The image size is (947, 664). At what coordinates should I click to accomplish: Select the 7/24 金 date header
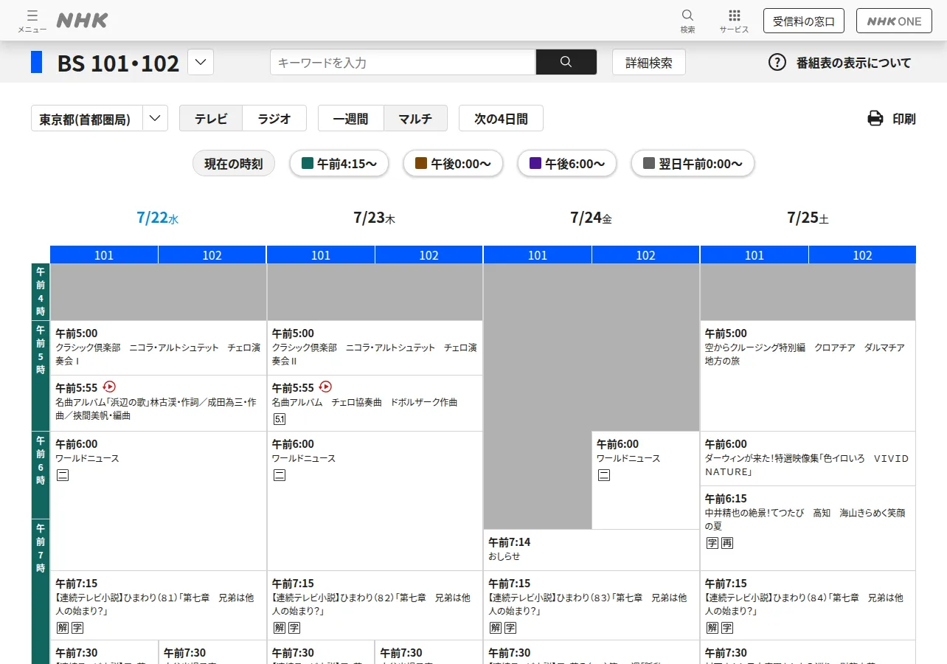pyautogui.click(x=592, y=218)
